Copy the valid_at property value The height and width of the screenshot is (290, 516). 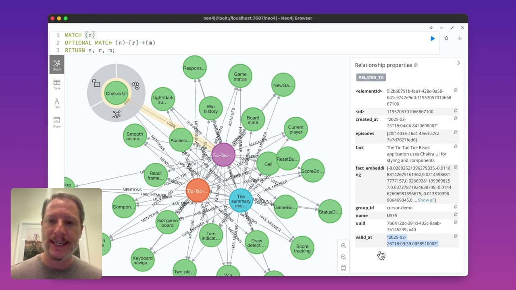(456, 236)
